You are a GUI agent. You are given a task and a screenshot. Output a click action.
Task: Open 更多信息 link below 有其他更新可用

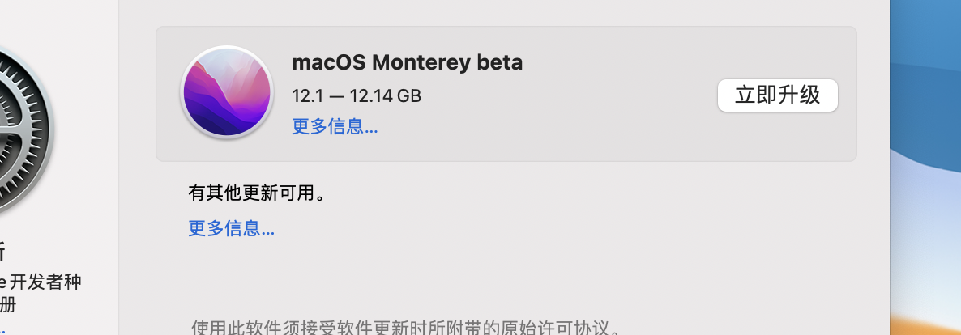[232, 229]
